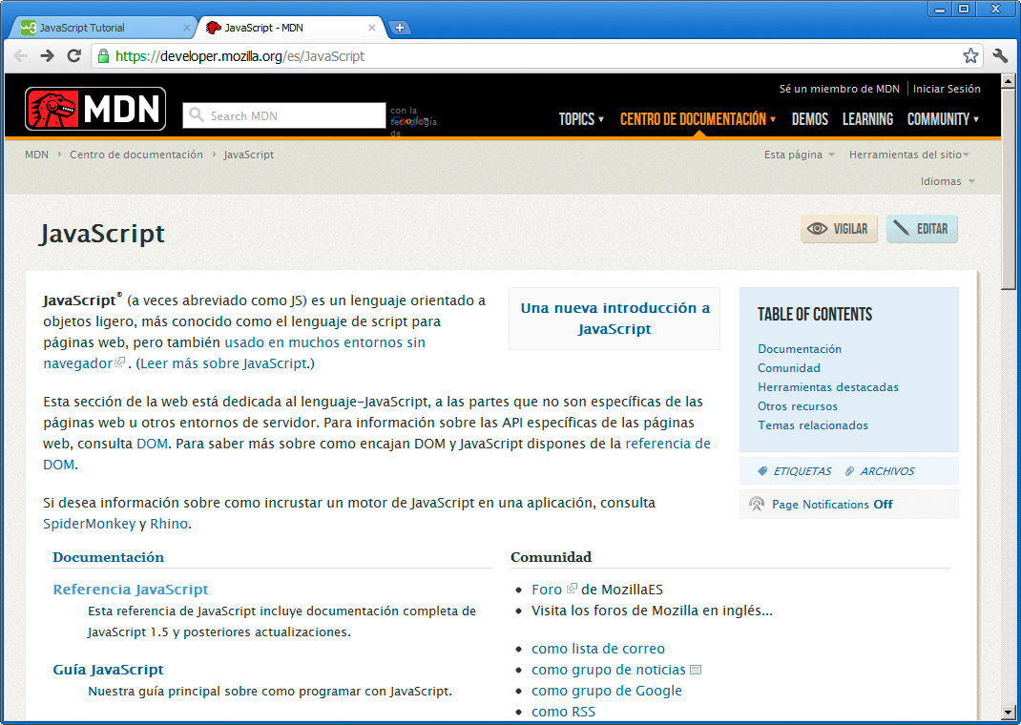Viewport: 1021px width, 725px height.
Task: Open Referencia JavaScript heading link
Action: coord(130,589)
